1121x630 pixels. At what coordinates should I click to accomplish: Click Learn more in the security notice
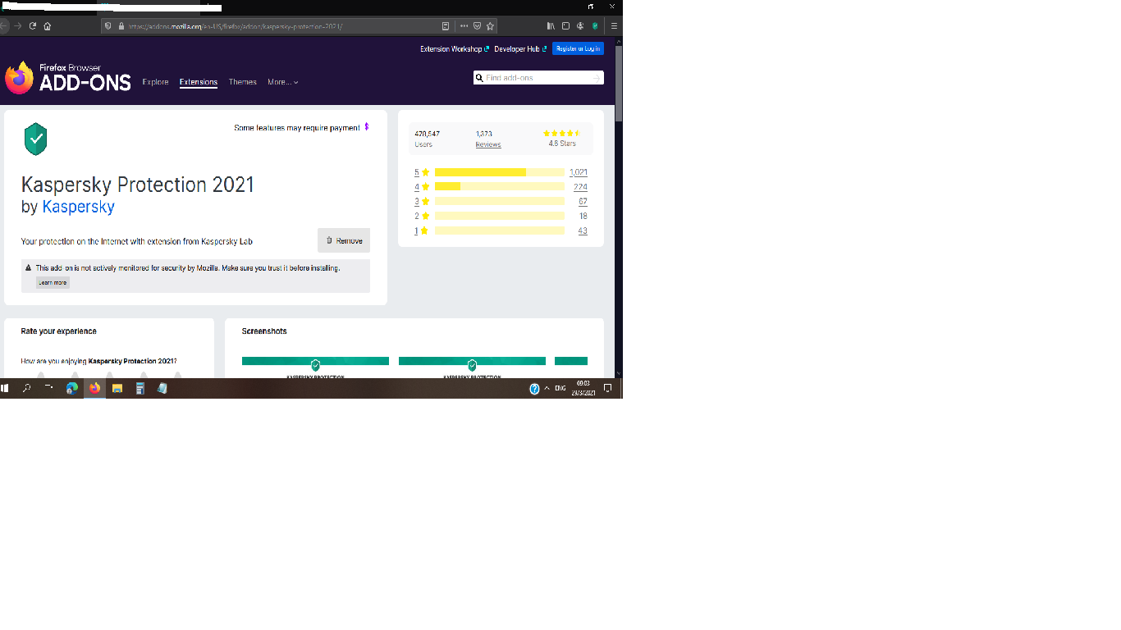[53, 282]
